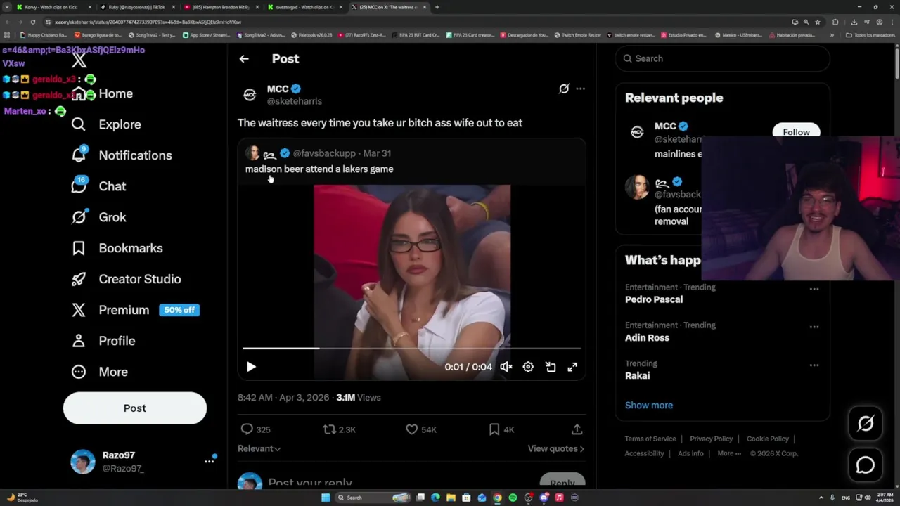
Task: Open video settings gear
Action: pyautogui.click(x=528, y=367)
